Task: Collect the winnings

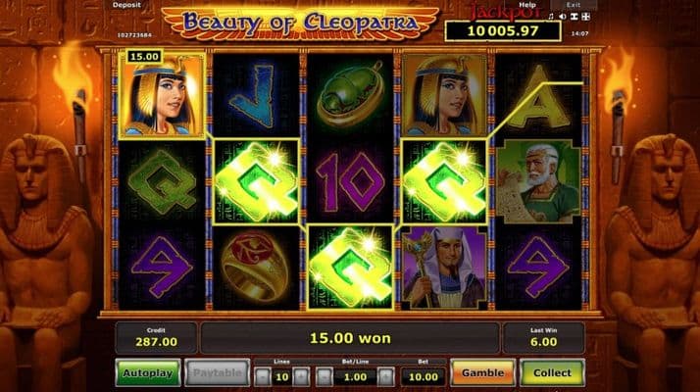Action: point(552,372)
